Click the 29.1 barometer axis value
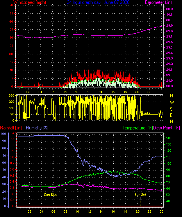The image size is (182, 217). tap(169, 70)
